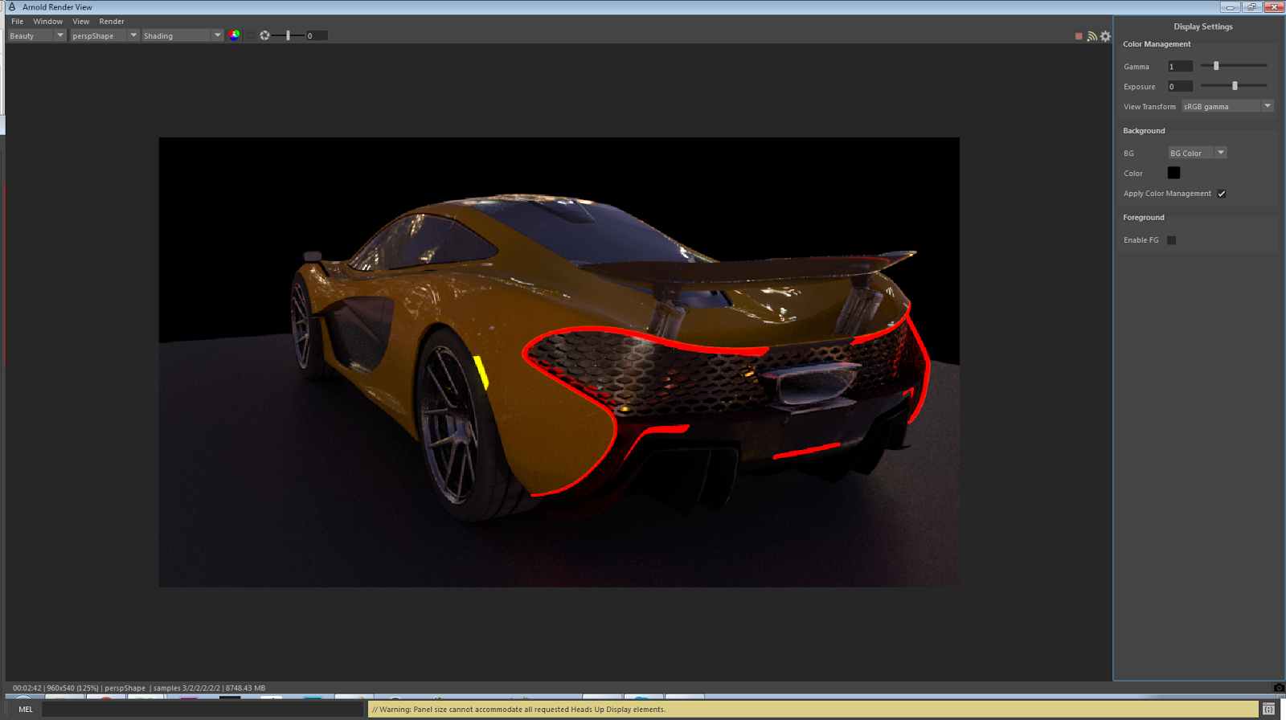
Task: Open the perspShape camera dropdown
Action: tap(104, 35)
